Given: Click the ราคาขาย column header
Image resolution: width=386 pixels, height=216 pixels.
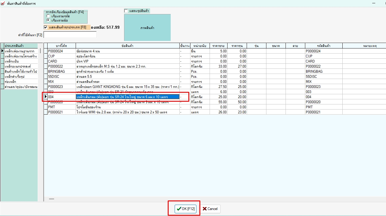Looking at the screenshot, I should pyautogui.click(x=218, y=46).
